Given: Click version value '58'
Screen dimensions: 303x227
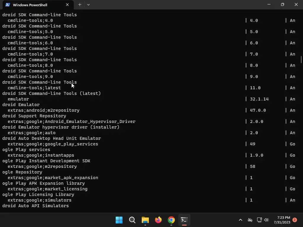Looking at the screenshot, I should pyautogui.click(x=253, y=166).
